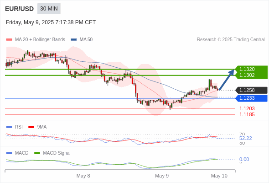Click the MACD value 0.00
The height and width of the screenshot is (183, 269).
click(x=244, y=159)
